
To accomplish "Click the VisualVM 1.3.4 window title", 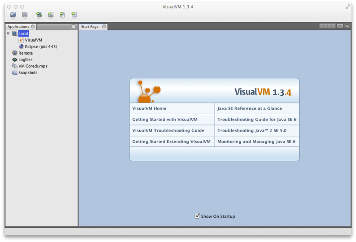I will tap(178, 7).
